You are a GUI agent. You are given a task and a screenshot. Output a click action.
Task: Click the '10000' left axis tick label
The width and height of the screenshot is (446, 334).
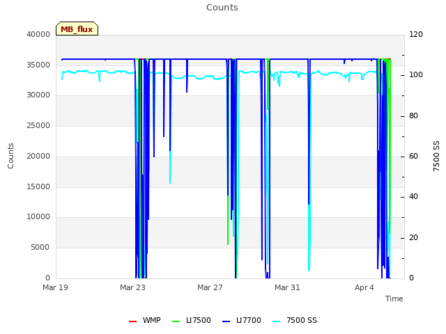pyautogui.click(x=38, y=216)
